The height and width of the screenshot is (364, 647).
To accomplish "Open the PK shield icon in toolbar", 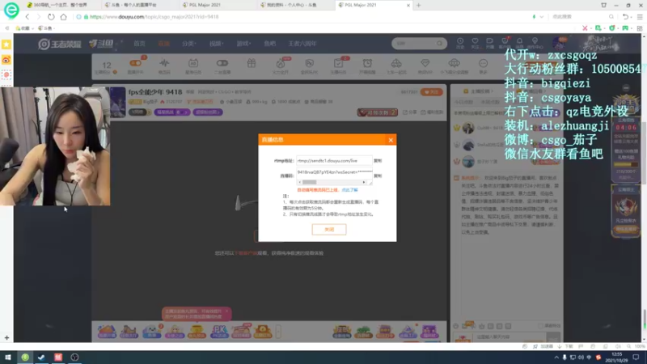I will (x=310, y=63).
